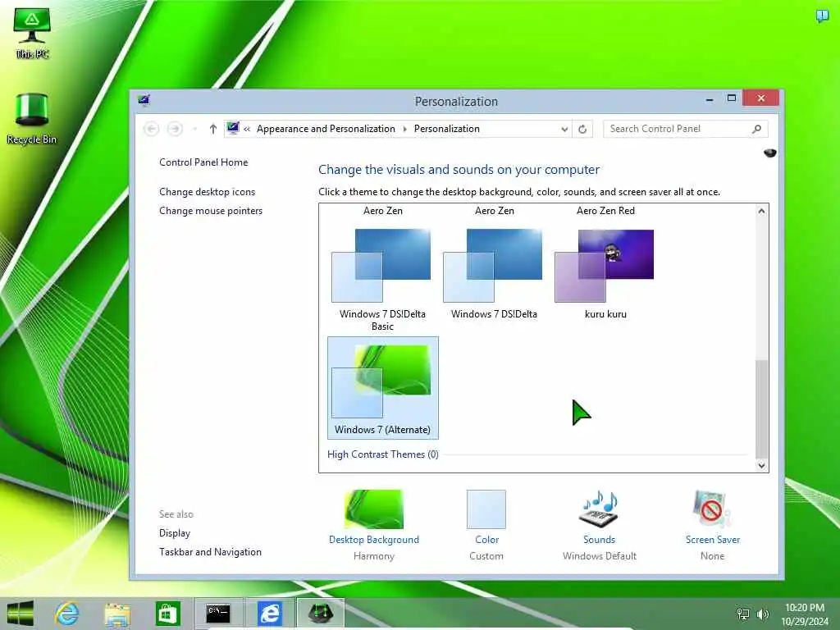
Task: Click the Start button on taskbar
Action: tap(20, 614)
